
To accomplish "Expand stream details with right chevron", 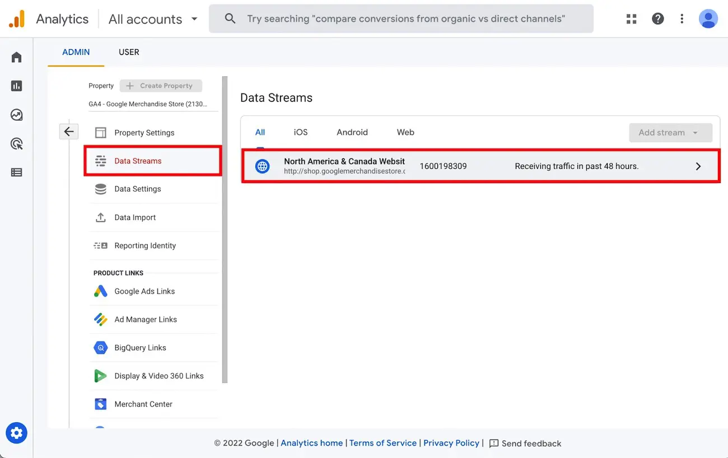I will 698,166.
